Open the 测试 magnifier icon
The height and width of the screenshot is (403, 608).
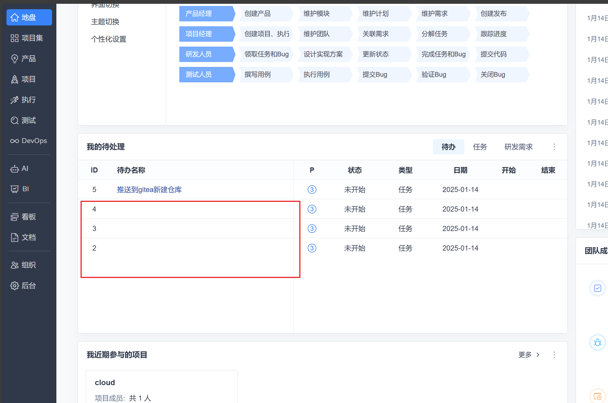coord(15,121)
